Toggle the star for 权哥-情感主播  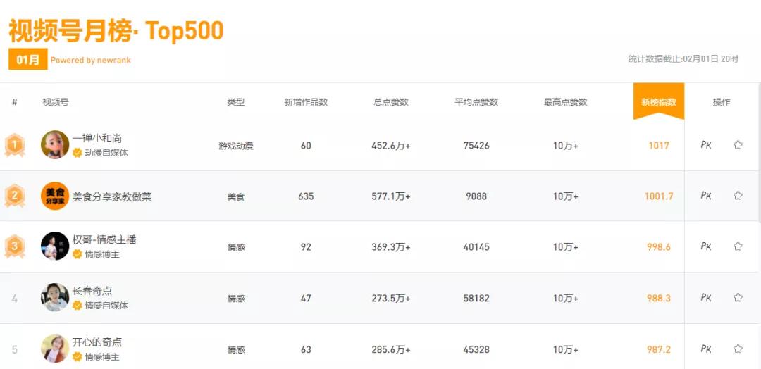[x=738, y=246]
